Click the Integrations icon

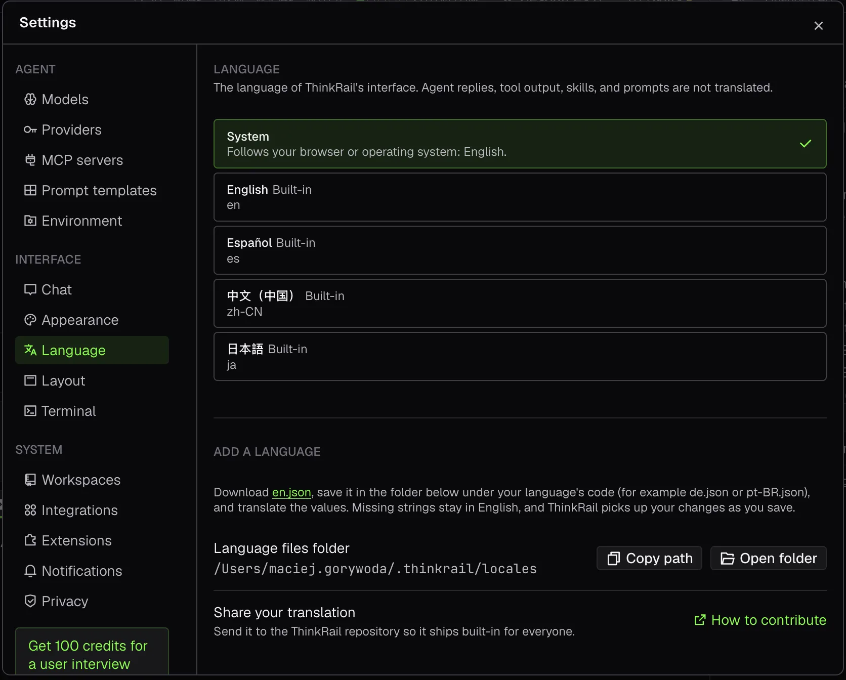point(30,510)
